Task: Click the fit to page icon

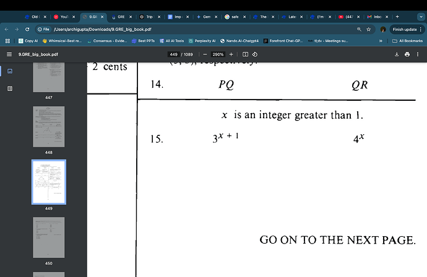Action: [245, 54]
